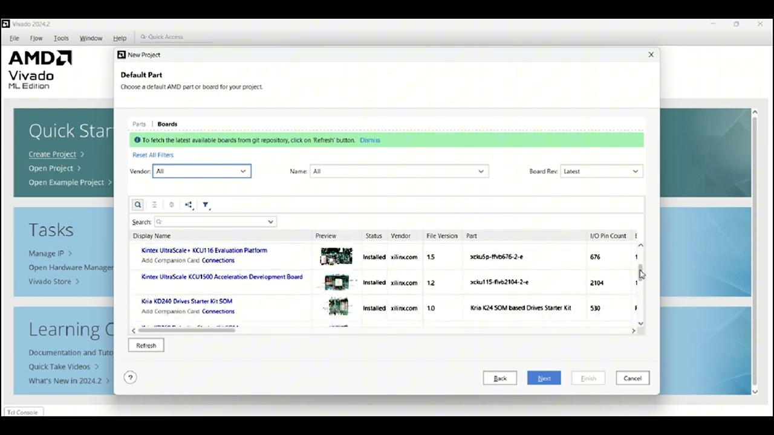This screenshot has width=774, height=435.
Task: Open Connections link for Kria KD240 board
Action: pos(218,311)
